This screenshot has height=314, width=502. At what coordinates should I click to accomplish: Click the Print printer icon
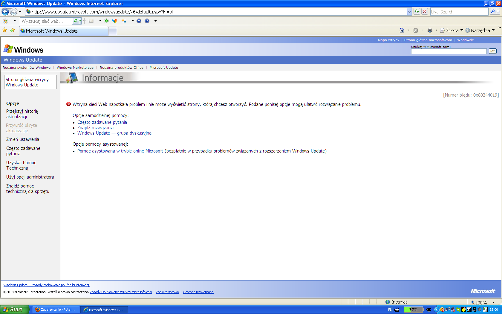pyautogui.click(x=430, y=30)
